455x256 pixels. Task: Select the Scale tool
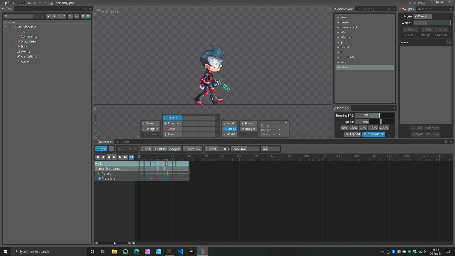(x=172, y=129)
